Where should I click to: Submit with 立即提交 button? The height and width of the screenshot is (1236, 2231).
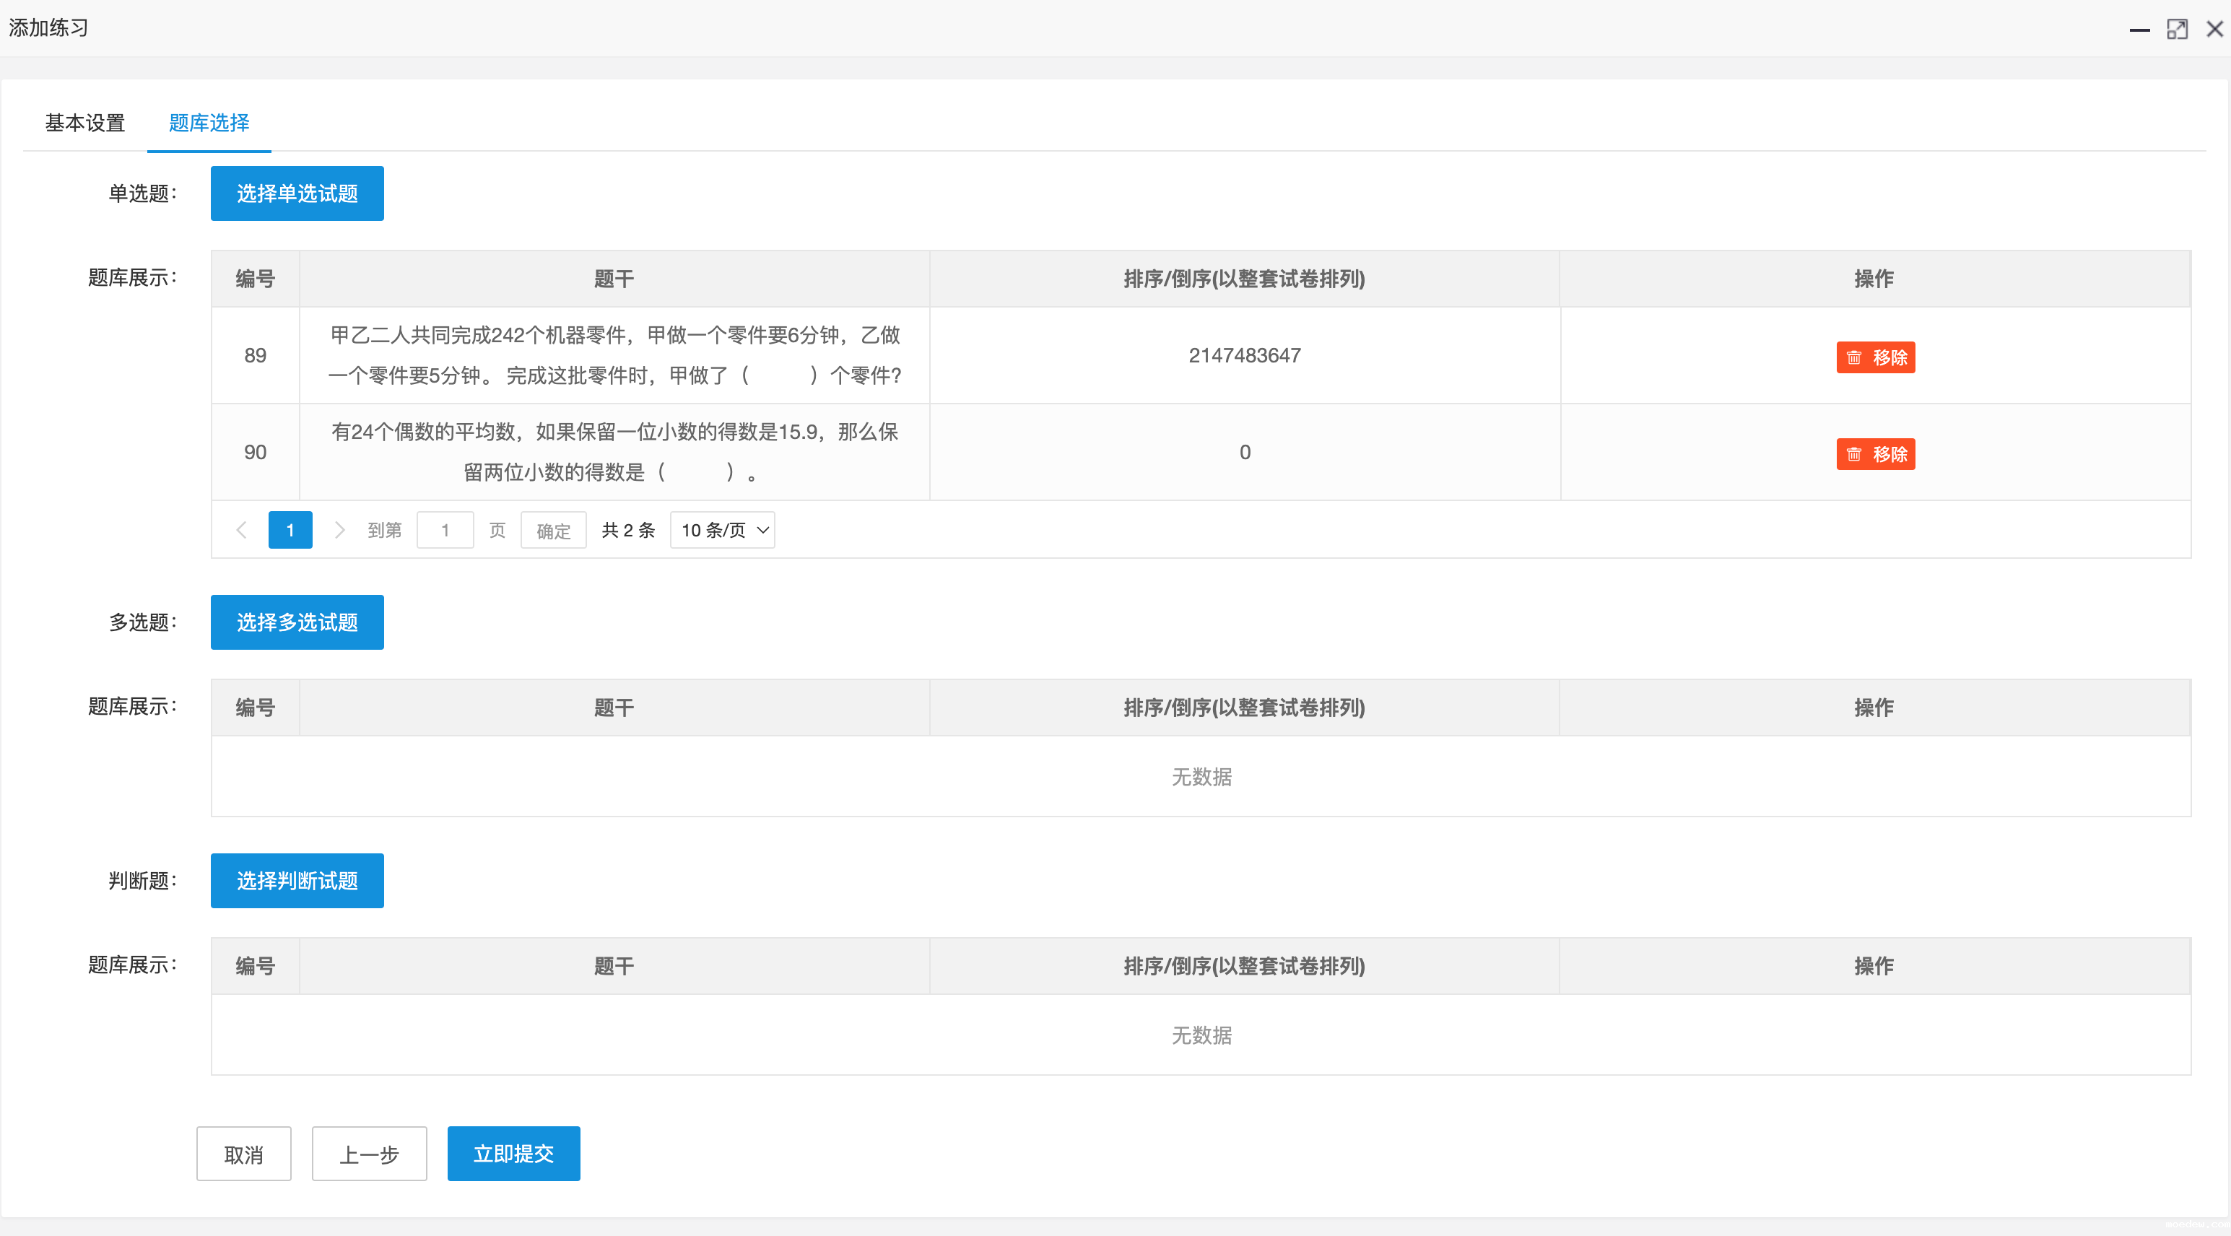pyautogui.click(x=513, y=1154)
